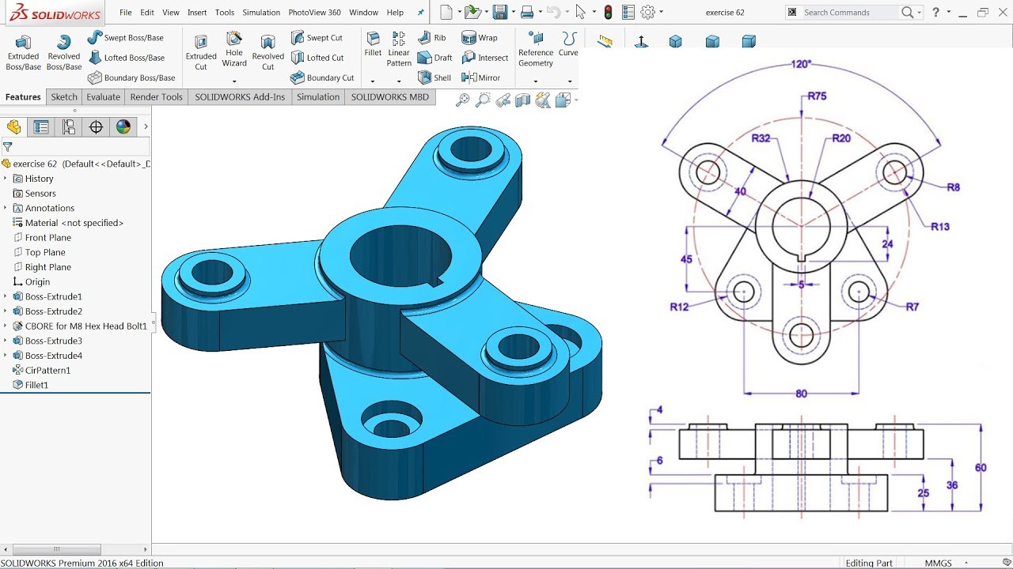Open the Help question mark button
1013x569 pixels.
[936, 13]
